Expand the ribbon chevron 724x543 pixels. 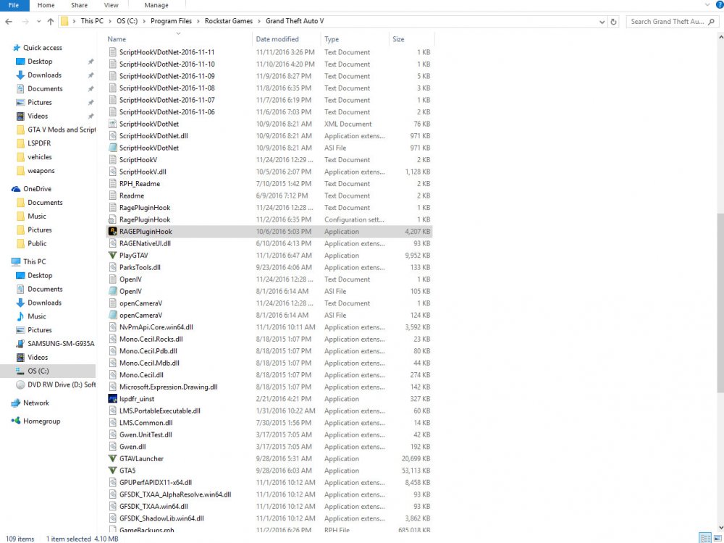707,4
